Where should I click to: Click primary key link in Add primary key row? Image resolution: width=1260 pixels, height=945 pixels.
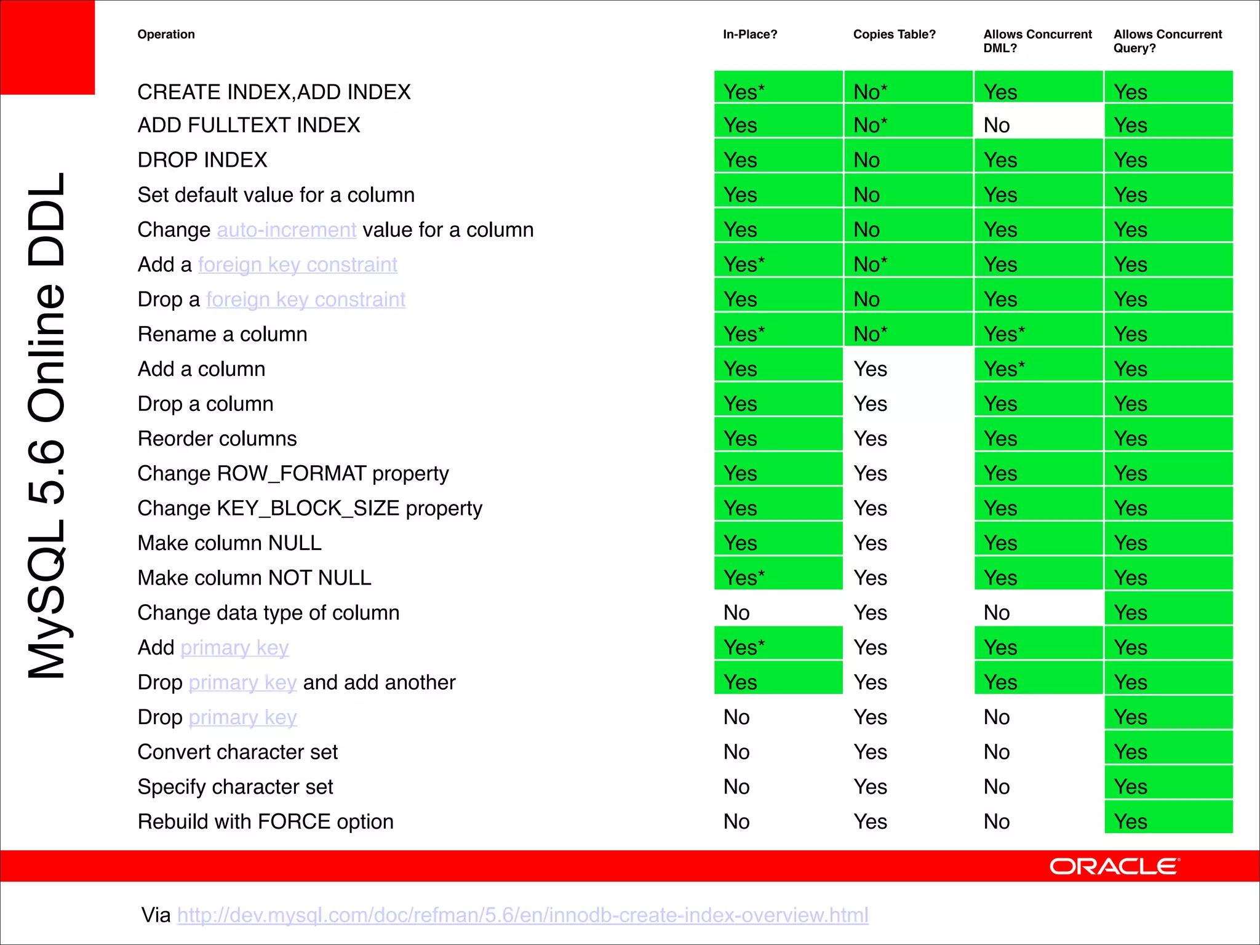pyautogui.click(x=234, y=648)
